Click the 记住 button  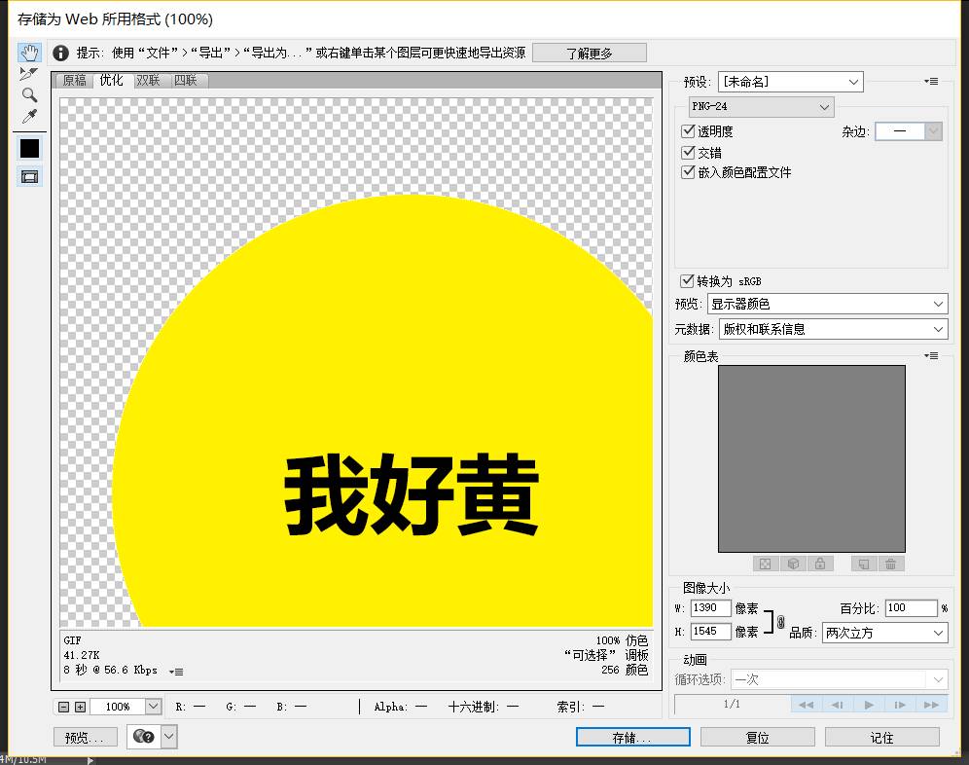coord(881,737)
